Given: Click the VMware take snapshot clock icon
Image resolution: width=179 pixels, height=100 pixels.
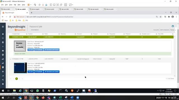Looking at the screenshot, I should [x=39, y=5].
